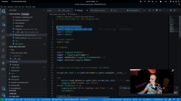The width and height of the screenshot is (181, 101).
Task: Split the editor right
Action: [174, 10]
